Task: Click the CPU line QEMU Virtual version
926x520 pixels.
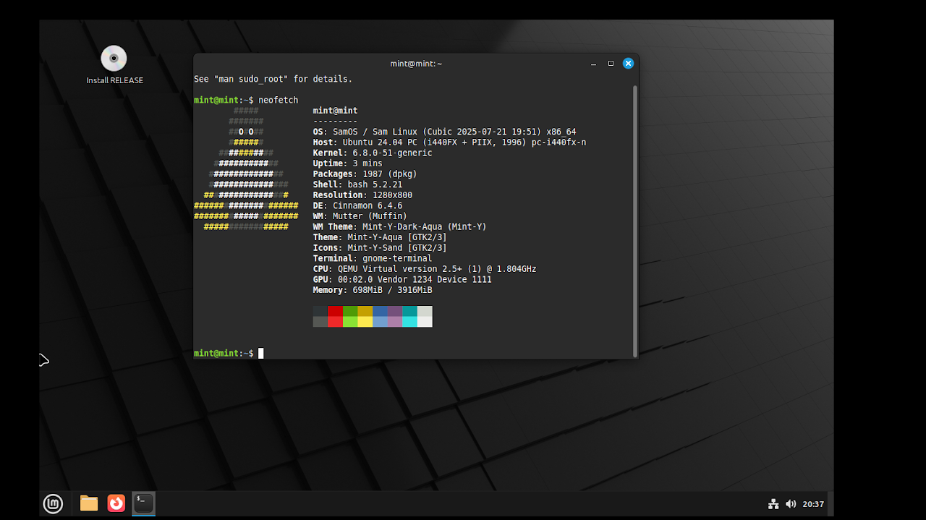Action: click(424, 268)
